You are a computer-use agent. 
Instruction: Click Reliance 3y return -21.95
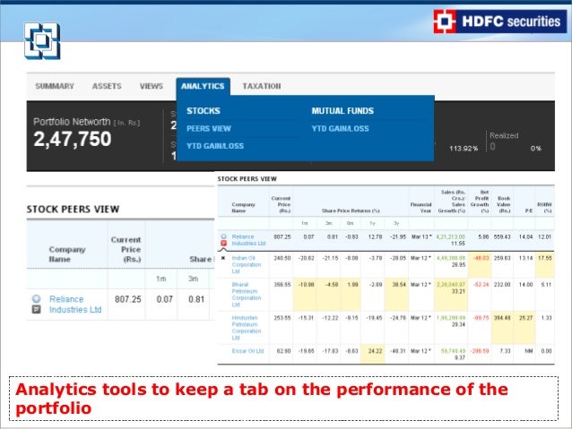click(x=398, y=237)
